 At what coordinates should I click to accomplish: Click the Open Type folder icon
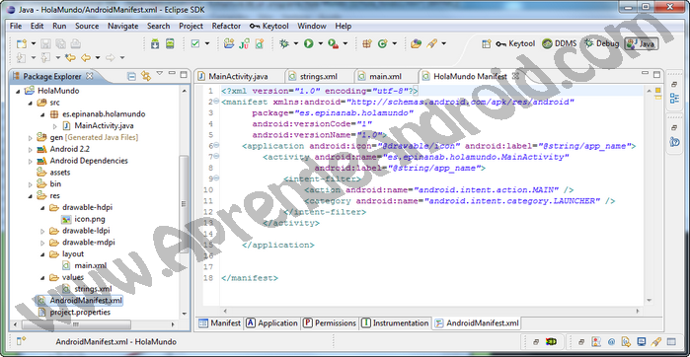coord(416,43)
